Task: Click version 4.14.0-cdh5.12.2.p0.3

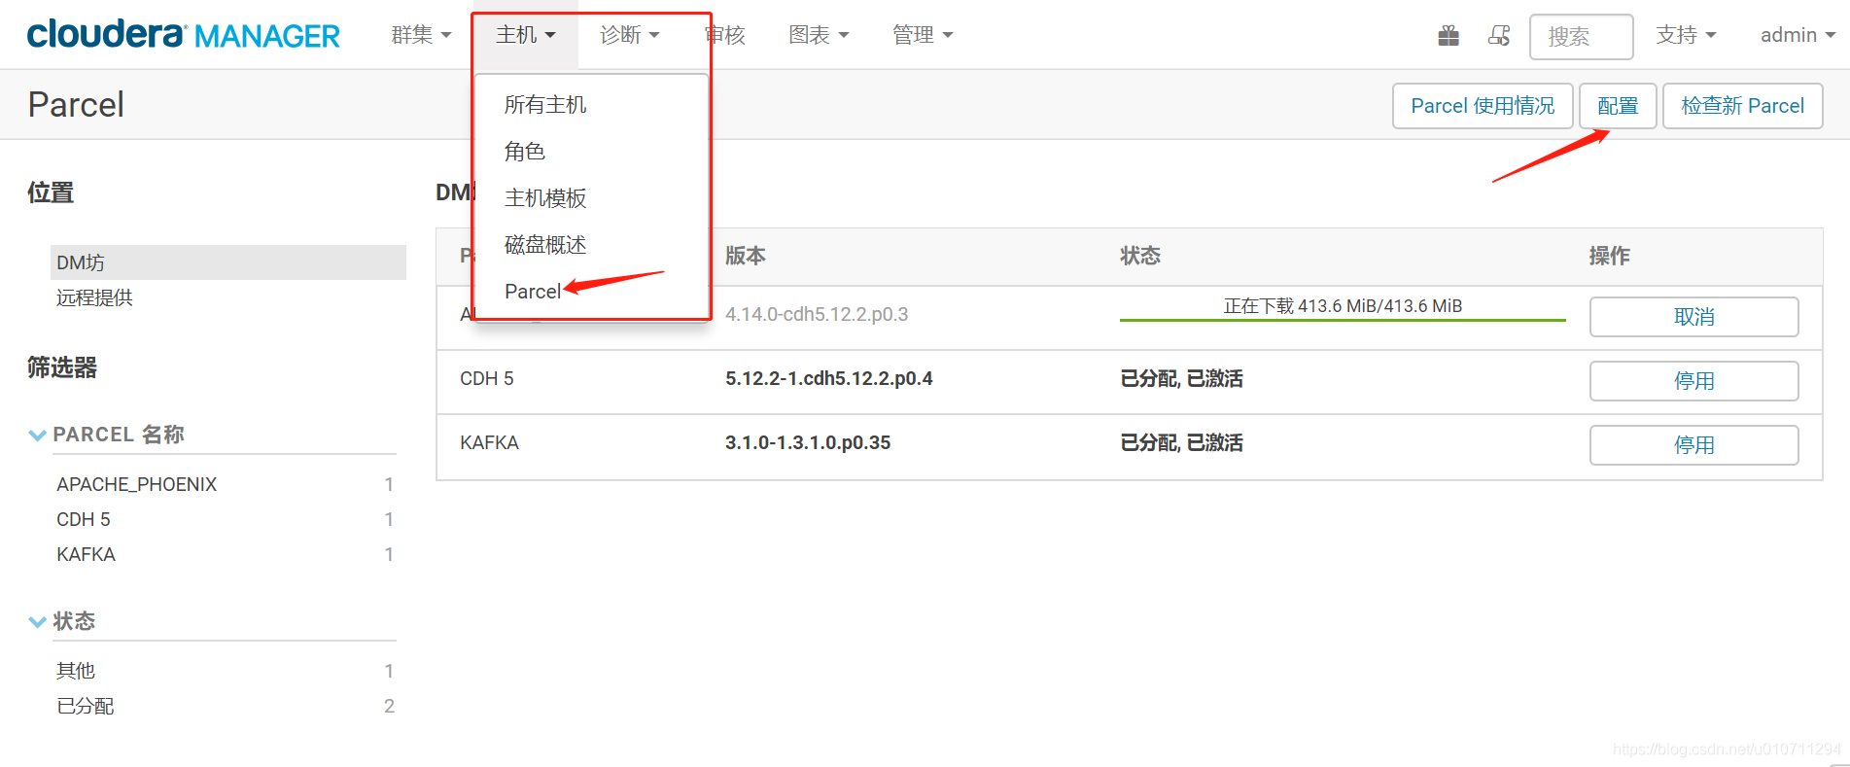Action: (817, 314)
